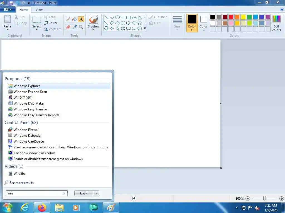Choose the Pentagon shape

(117, 23)
